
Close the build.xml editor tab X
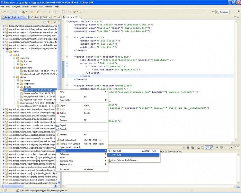tap(76, 17)
